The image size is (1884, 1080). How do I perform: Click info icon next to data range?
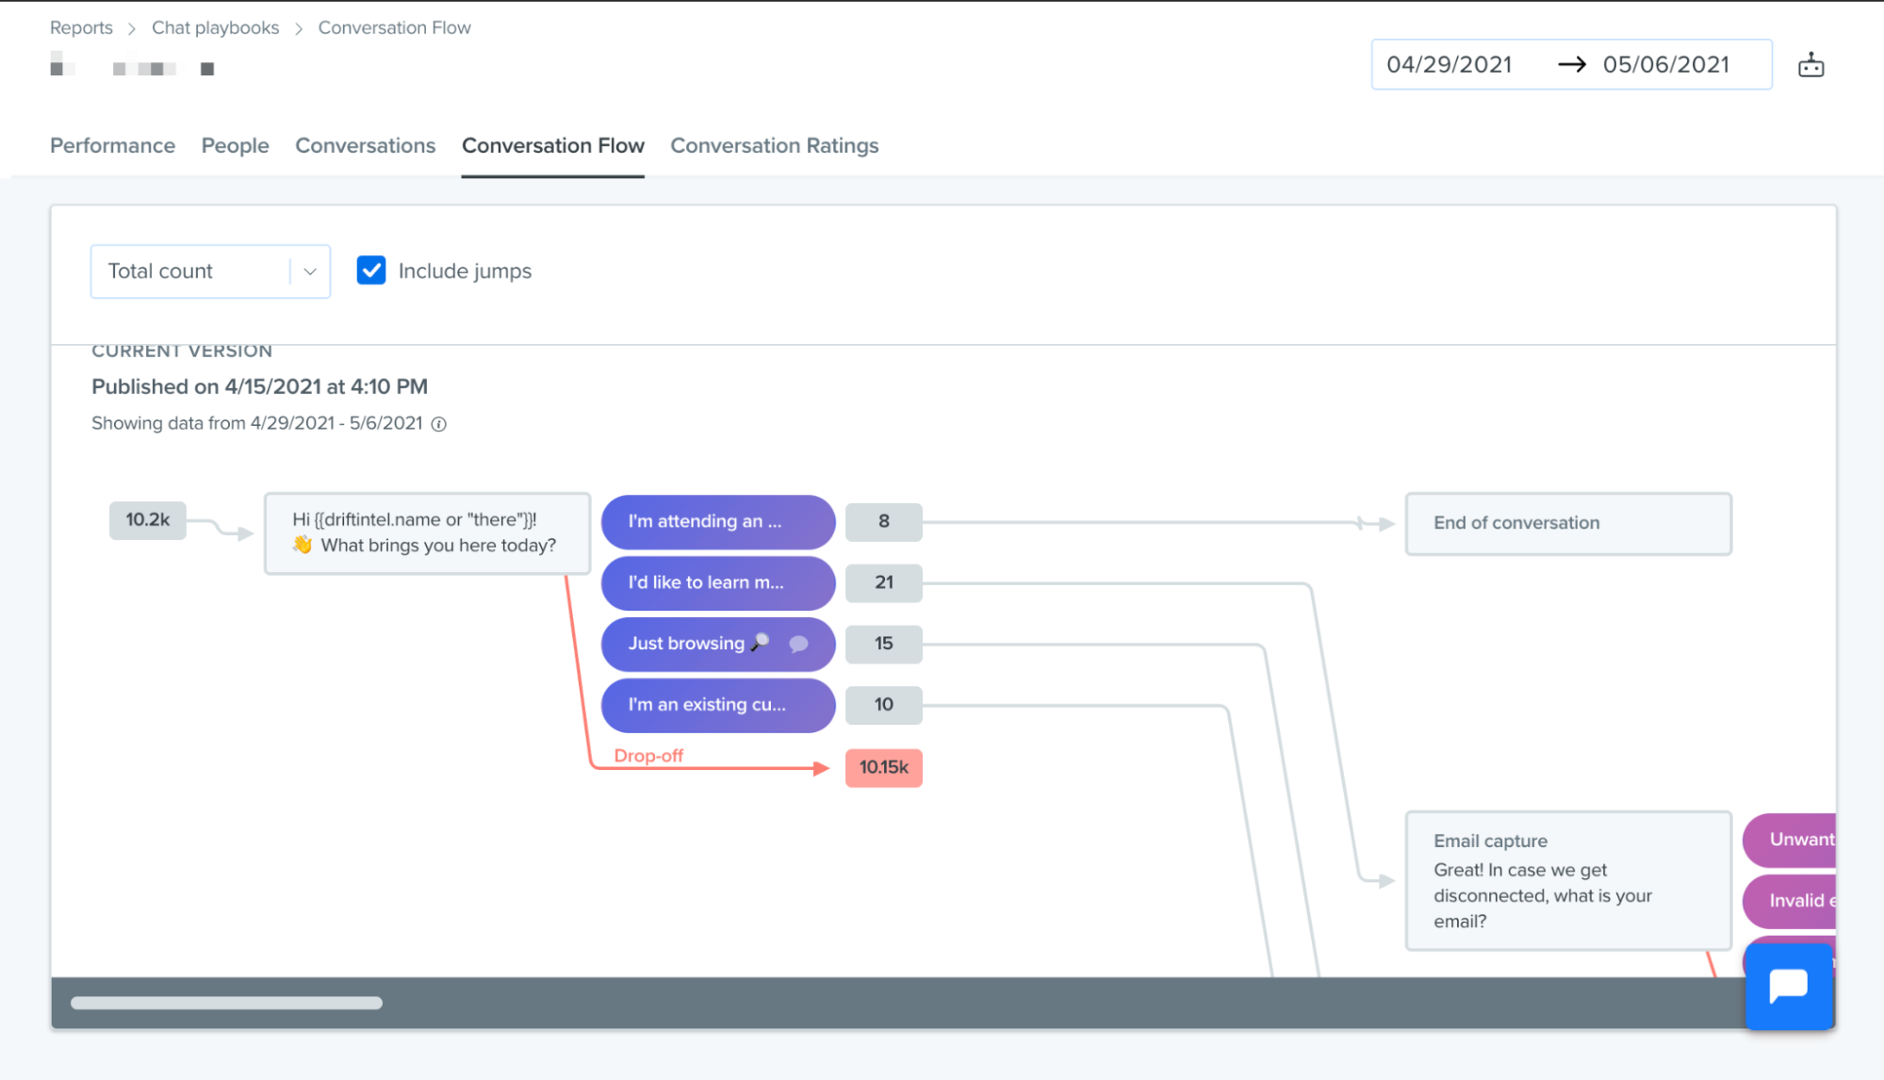coord(438,424)
